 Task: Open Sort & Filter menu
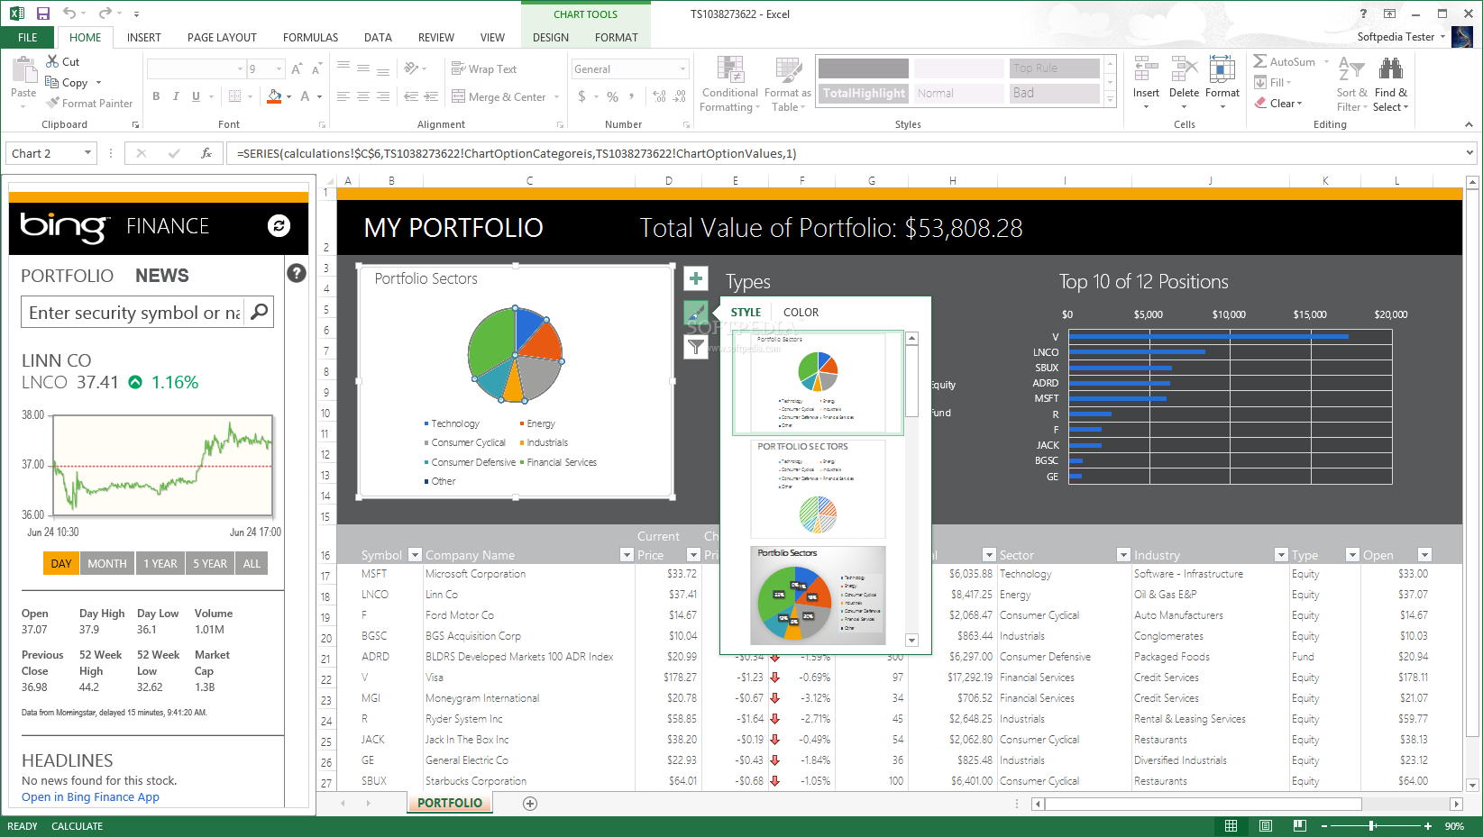point(1351,85)
